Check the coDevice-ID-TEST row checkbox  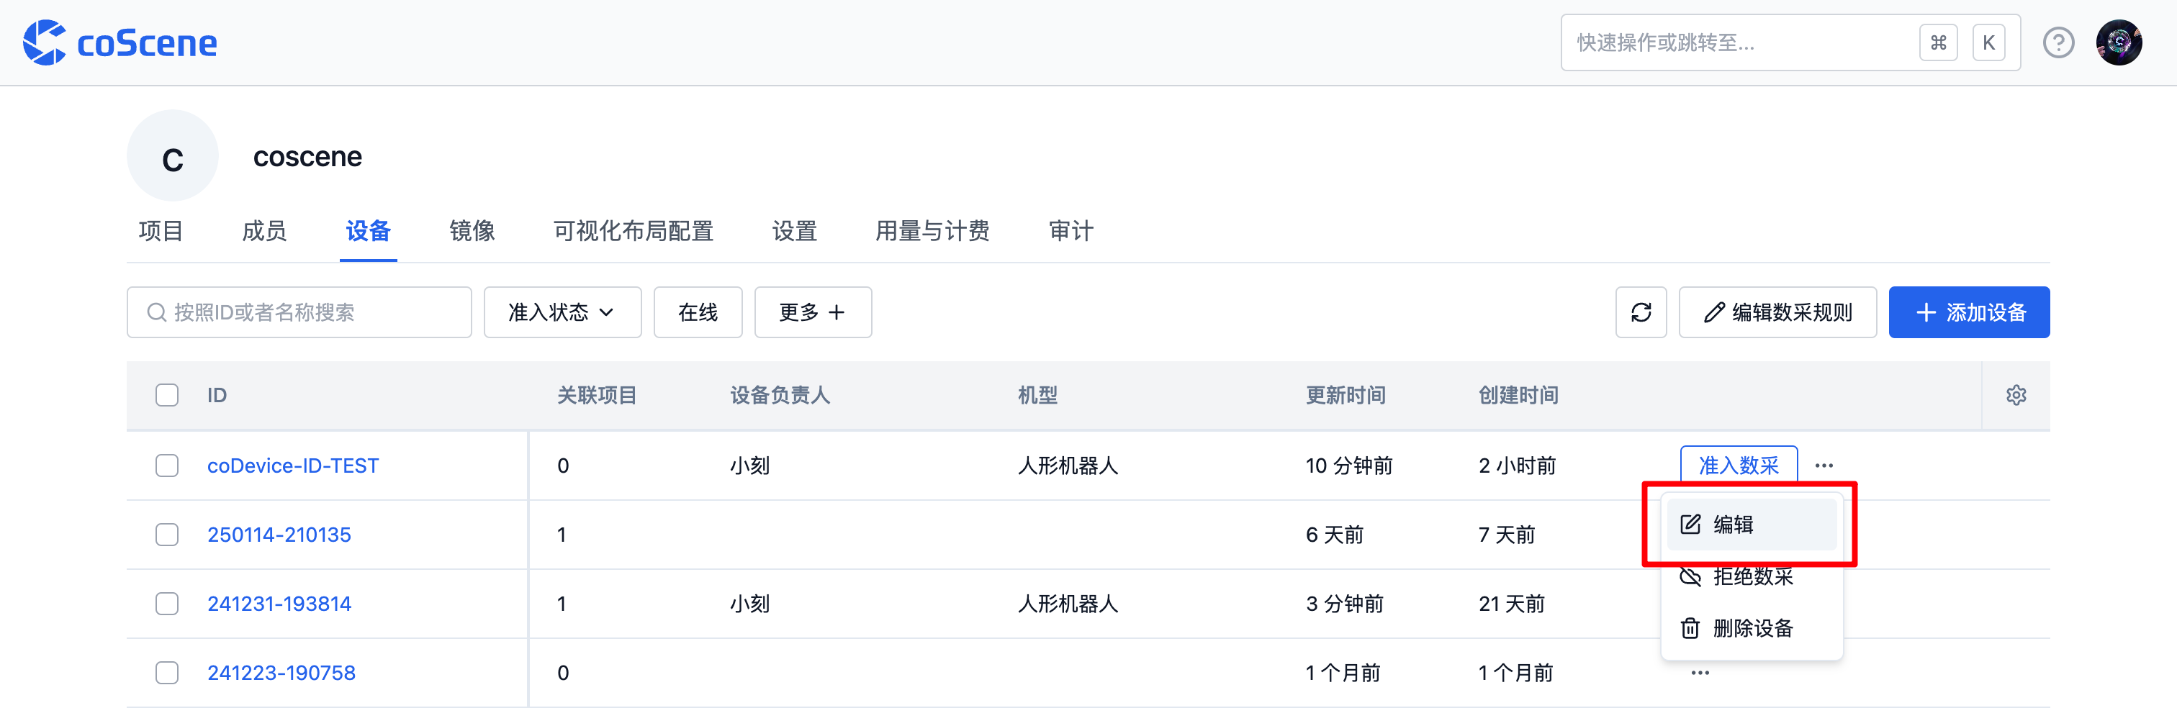pyautogui.click(x=167, y=466)
